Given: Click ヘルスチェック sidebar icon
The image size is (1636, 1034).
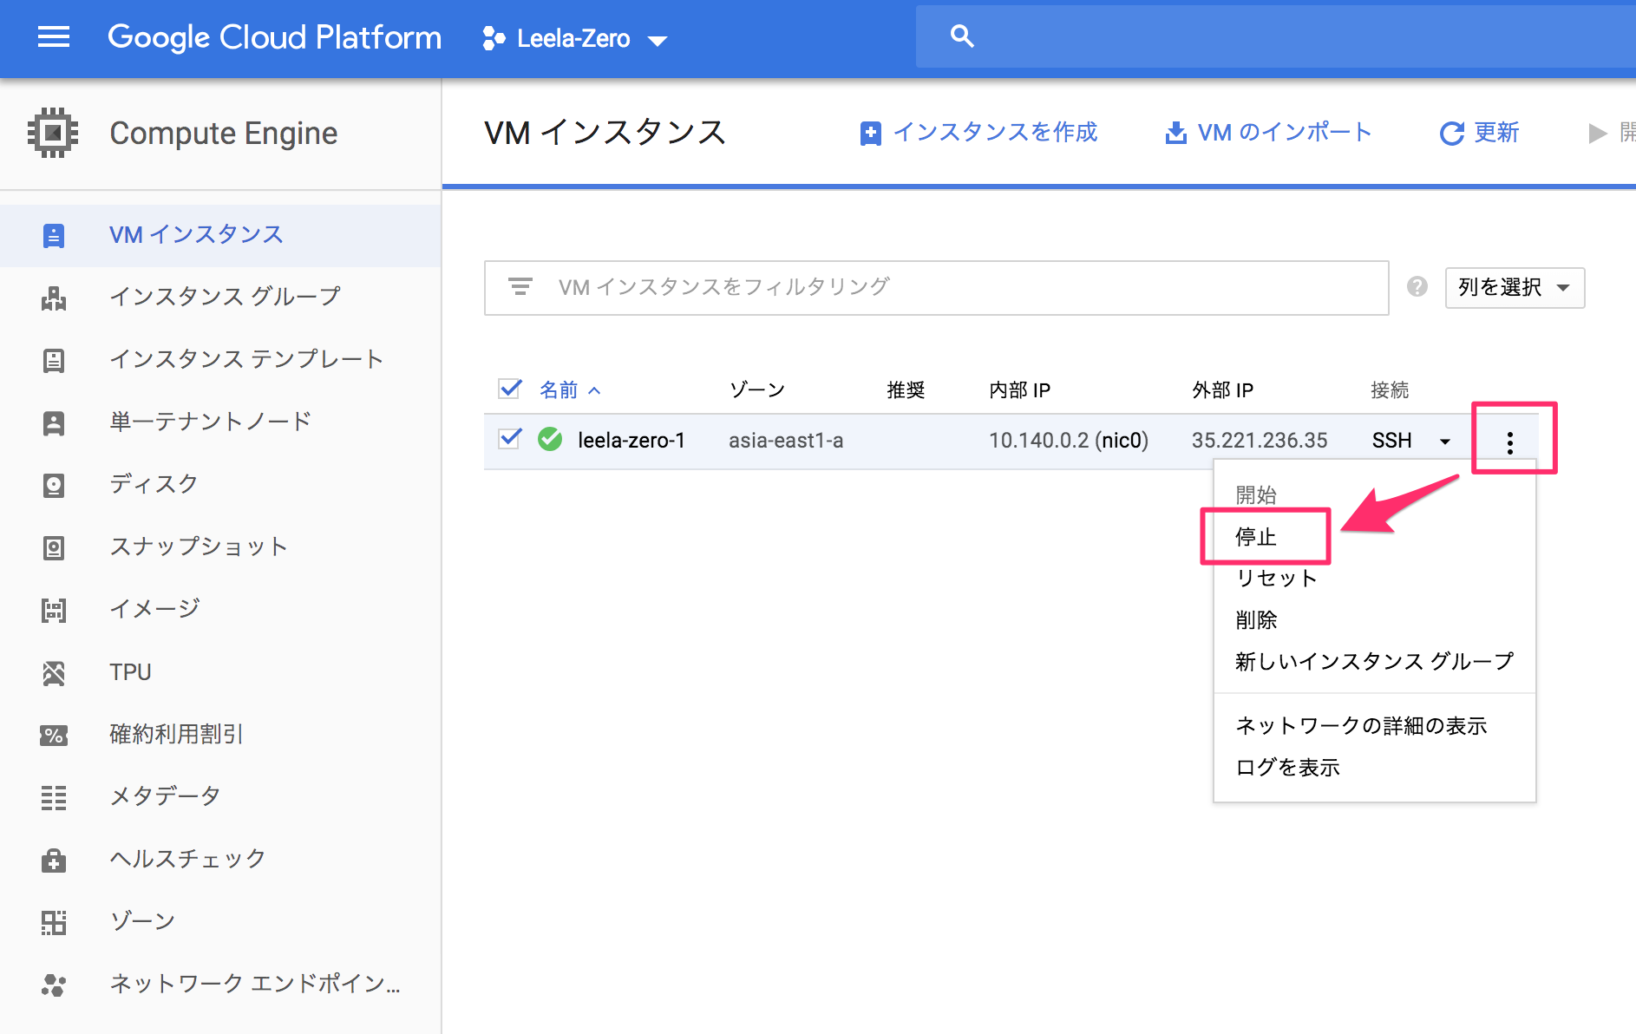Looking at the screenshot, I should click(x=54, y=861).
